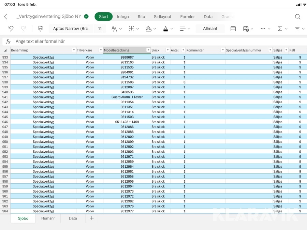Expand the Tillverkare column filter dropdown
Viewport: 307px width, 230px height.
point(101,50)
